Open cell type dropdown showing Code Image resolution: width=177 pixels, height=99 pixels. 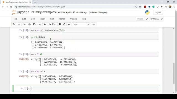point(81,24)
